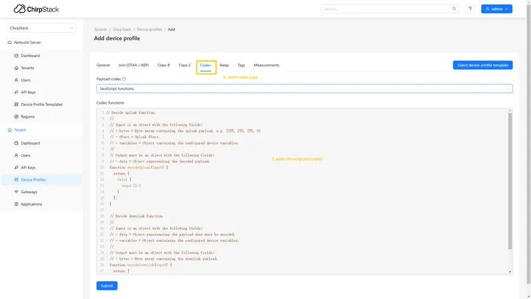
Task: Switch to the Class-B tab
Action: (x=163, y=65)
